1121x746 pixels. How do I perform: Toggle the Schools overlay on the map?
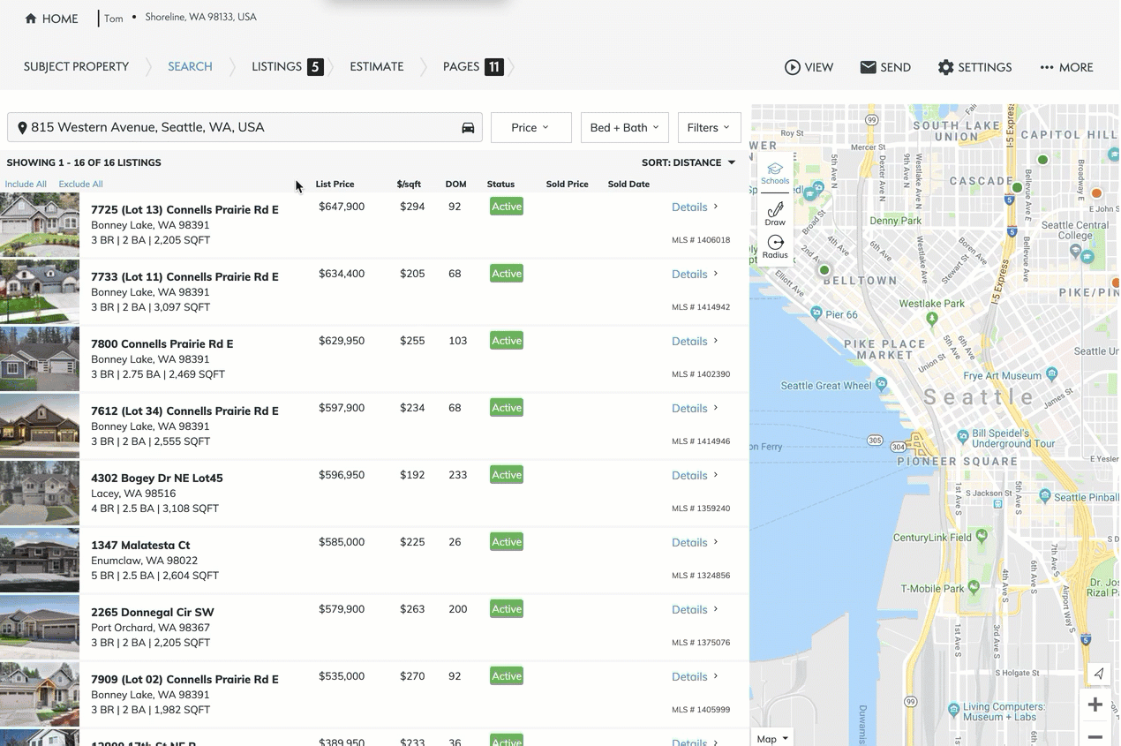tap(774, 173)
